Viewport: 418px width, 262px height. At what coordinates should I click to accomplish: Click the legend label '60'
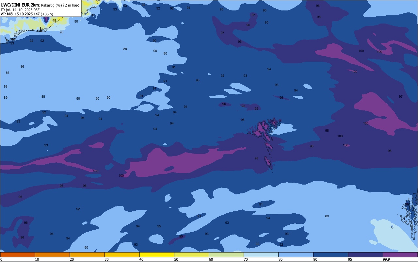tap(211, 259)
